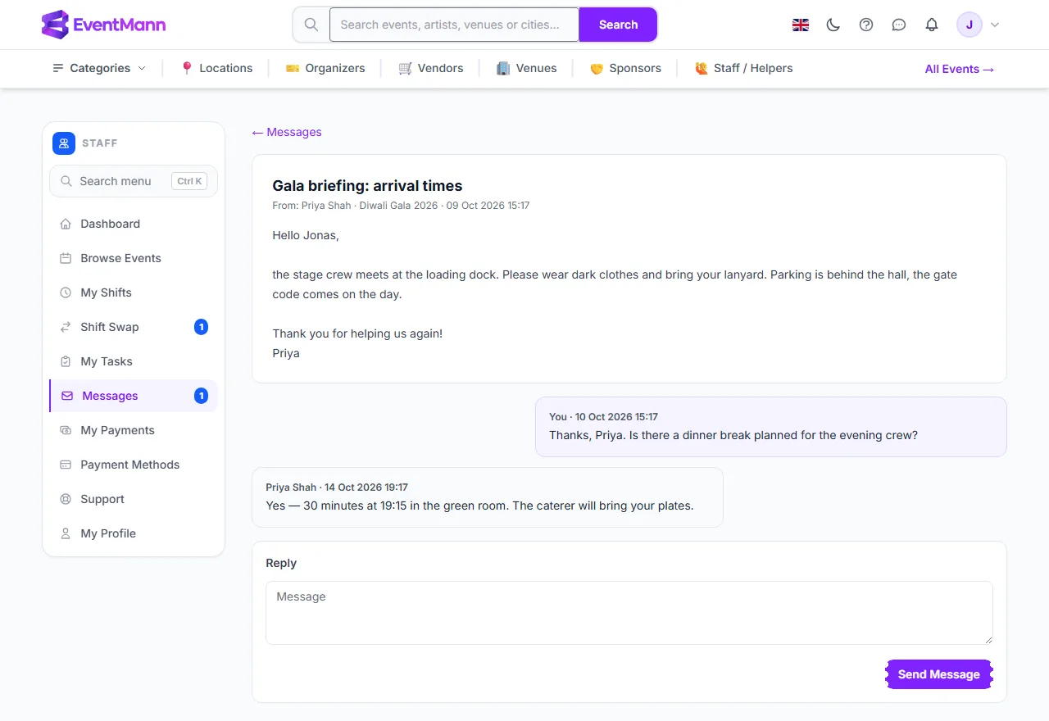The height and width of the screenshot is (721, 1049).
Task: Open Shift Swap label in the sidebar
Action: [110, 327]
